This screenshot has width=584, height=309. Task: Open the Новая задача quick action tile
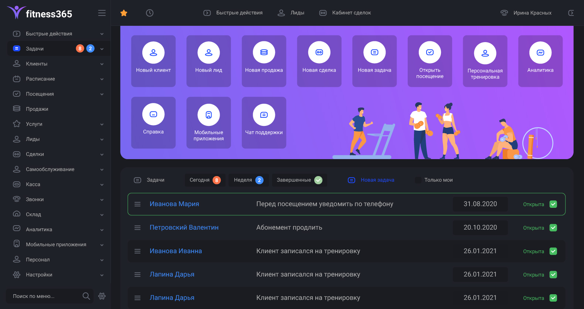[x=374, y=61]
